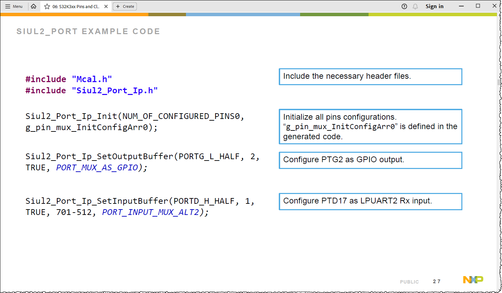The height and width of the screenshot is (293, 502).
Task: Switch to S32K3xx Pins document tab
Action: [76, 6]
